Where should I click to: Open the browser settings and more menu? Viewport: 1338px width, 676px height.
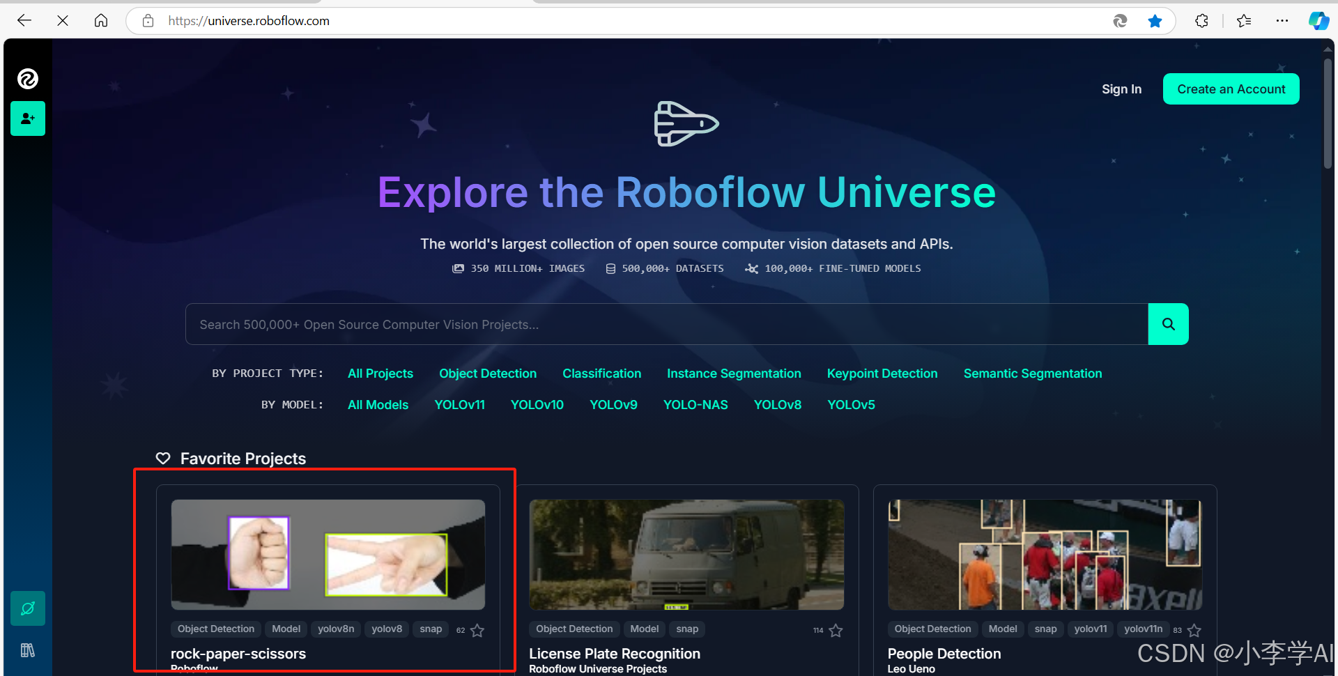click(x=1282, y=21)
